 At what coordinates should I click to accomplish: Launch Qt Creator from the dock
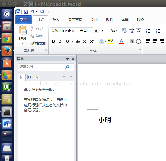tap(7, 87)
